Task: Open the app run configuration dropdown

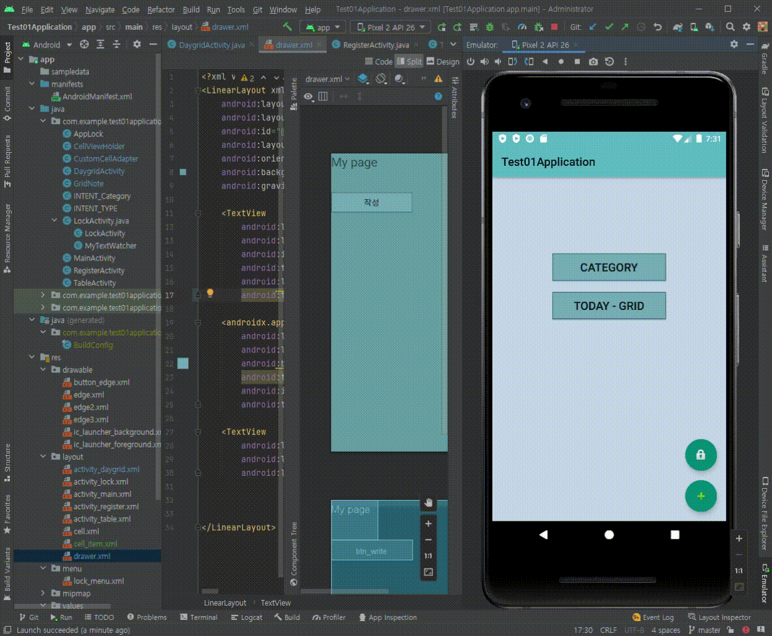Action: pyautogui.click(x=321, y=27)
